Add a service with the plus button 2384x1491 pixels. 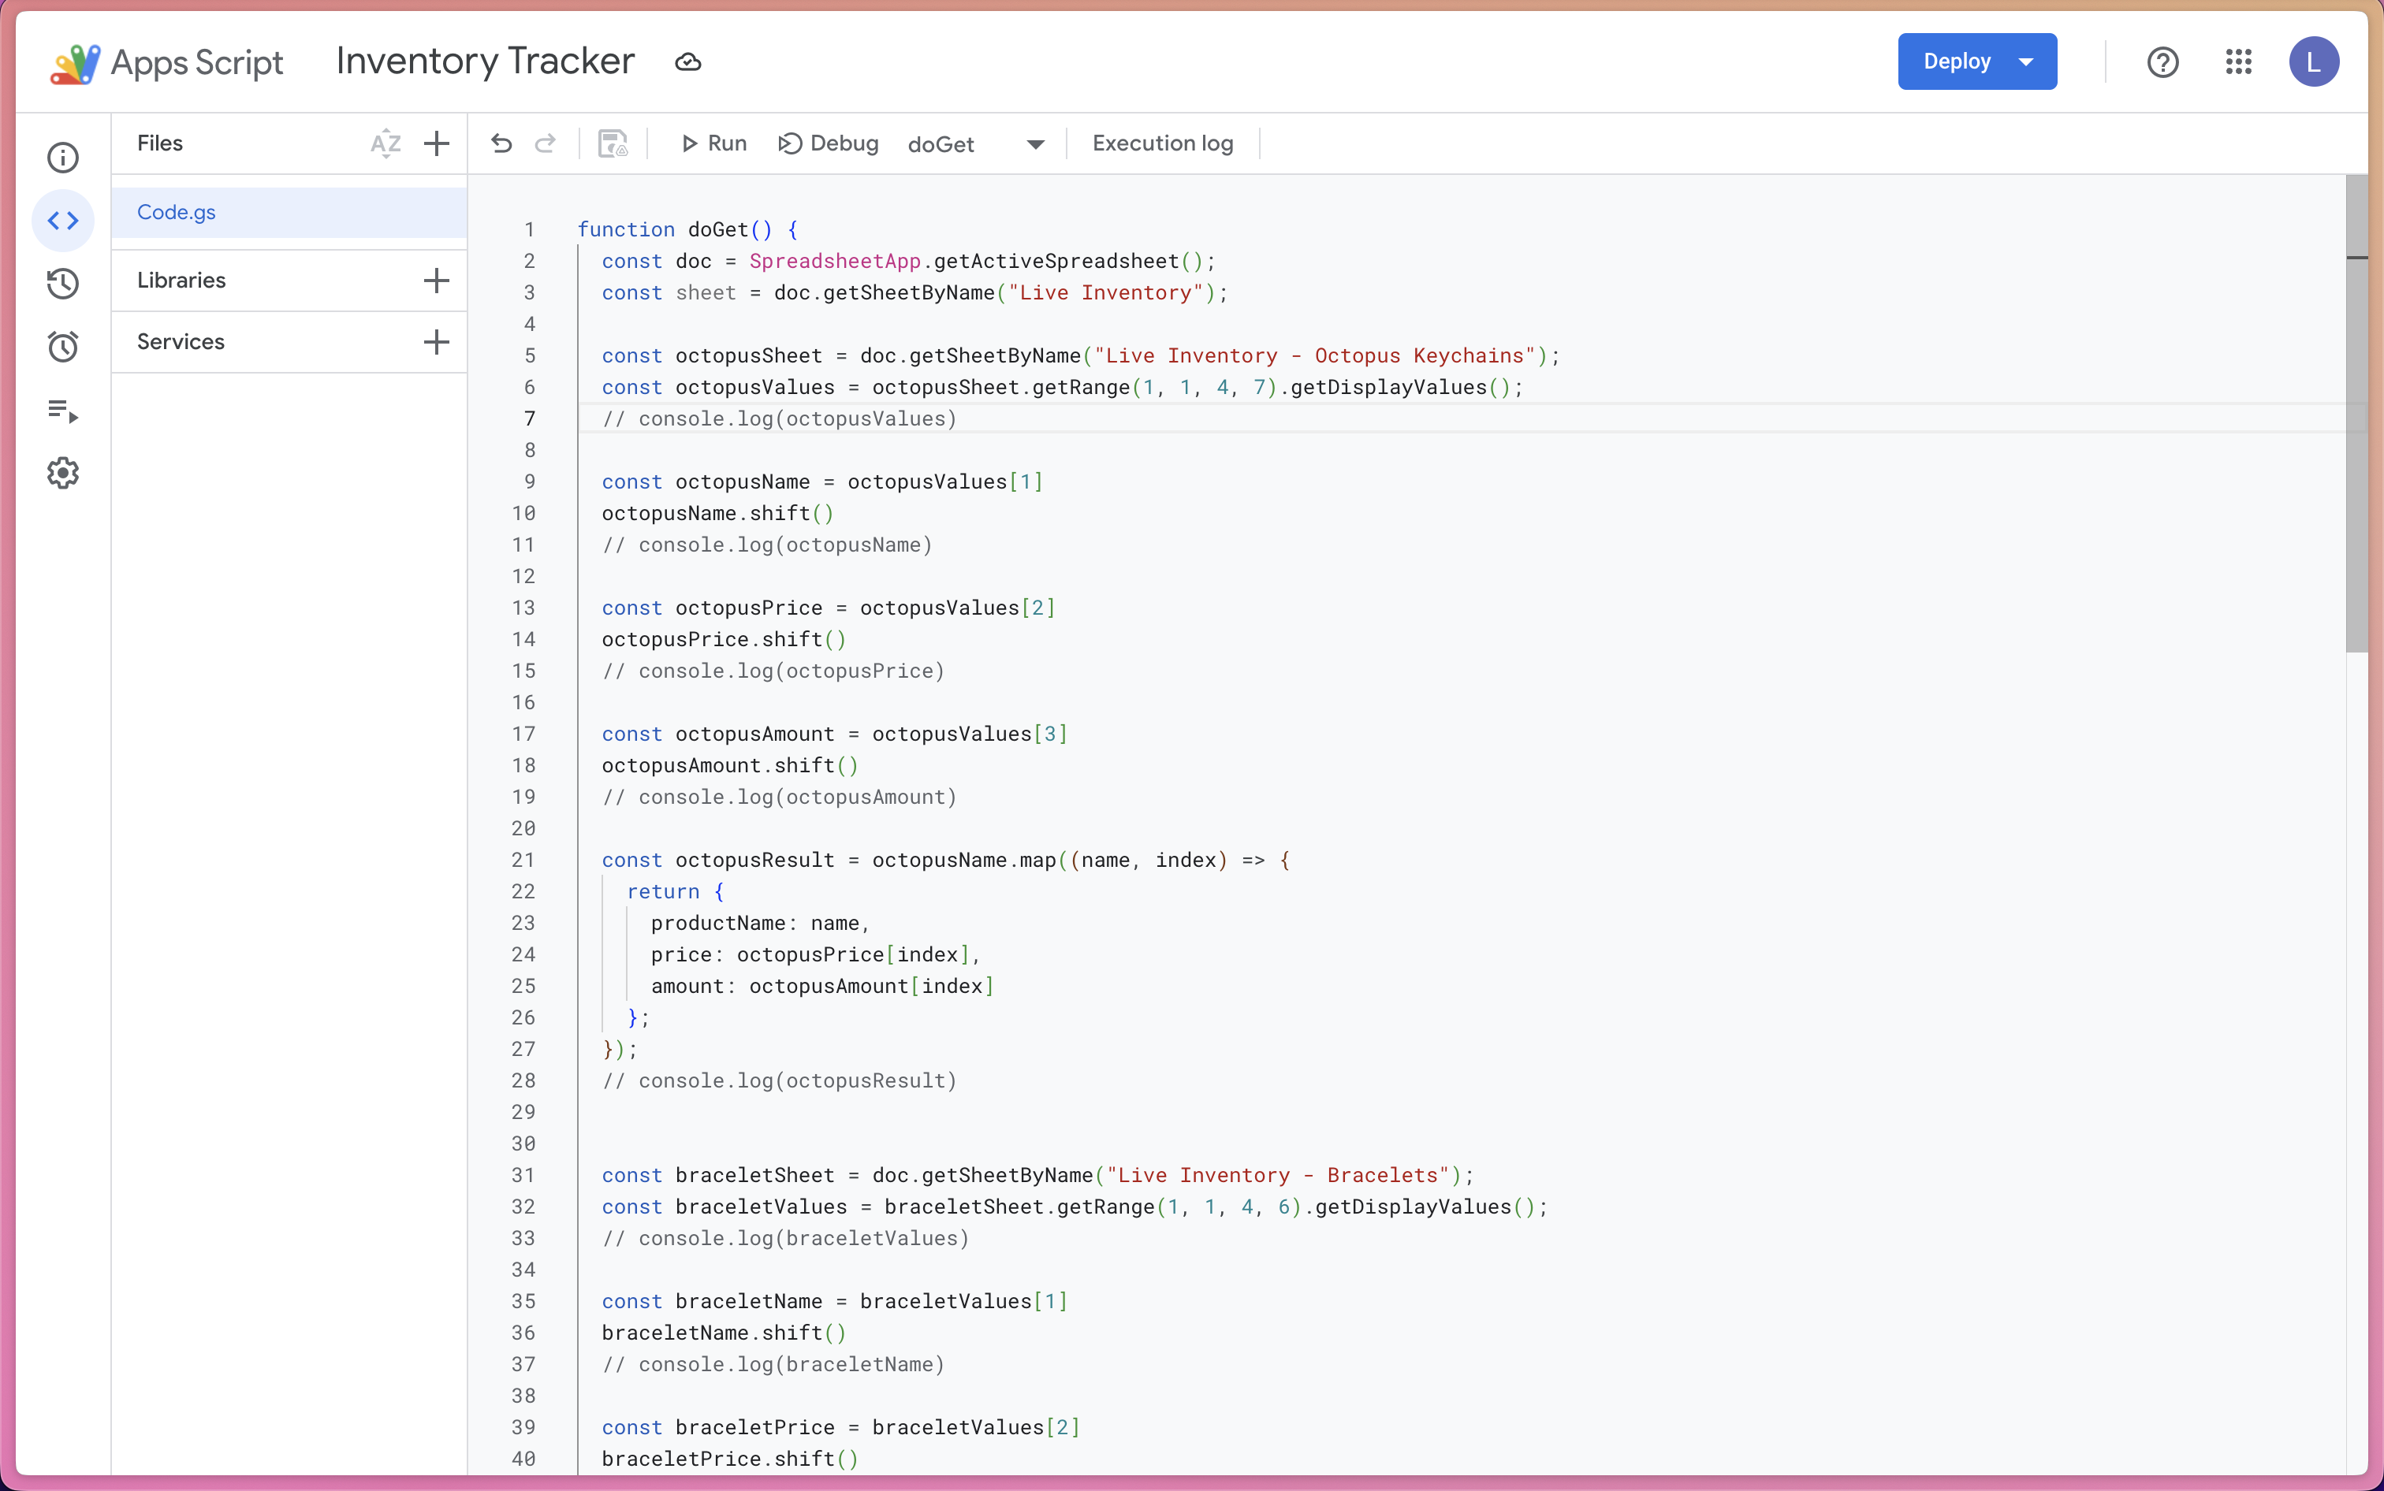436,342
